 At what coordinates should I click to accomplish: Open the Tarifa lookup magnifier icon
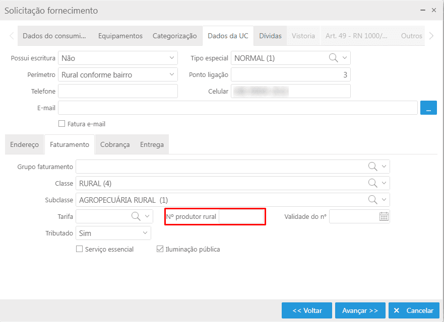[136, 216]
